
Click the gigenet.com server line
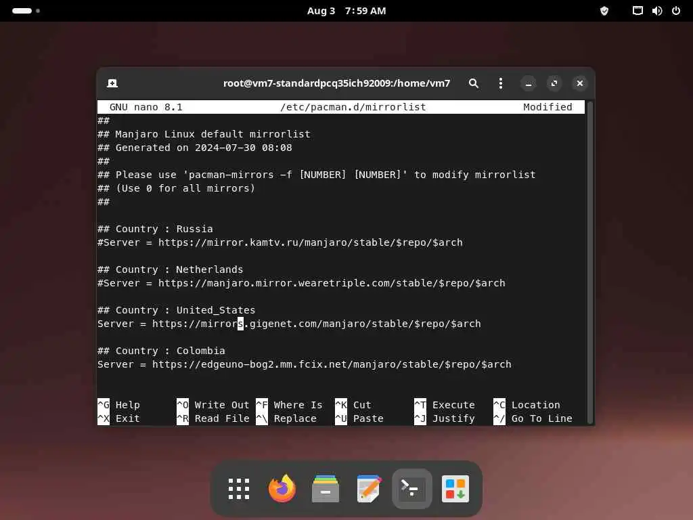[289, 324]
